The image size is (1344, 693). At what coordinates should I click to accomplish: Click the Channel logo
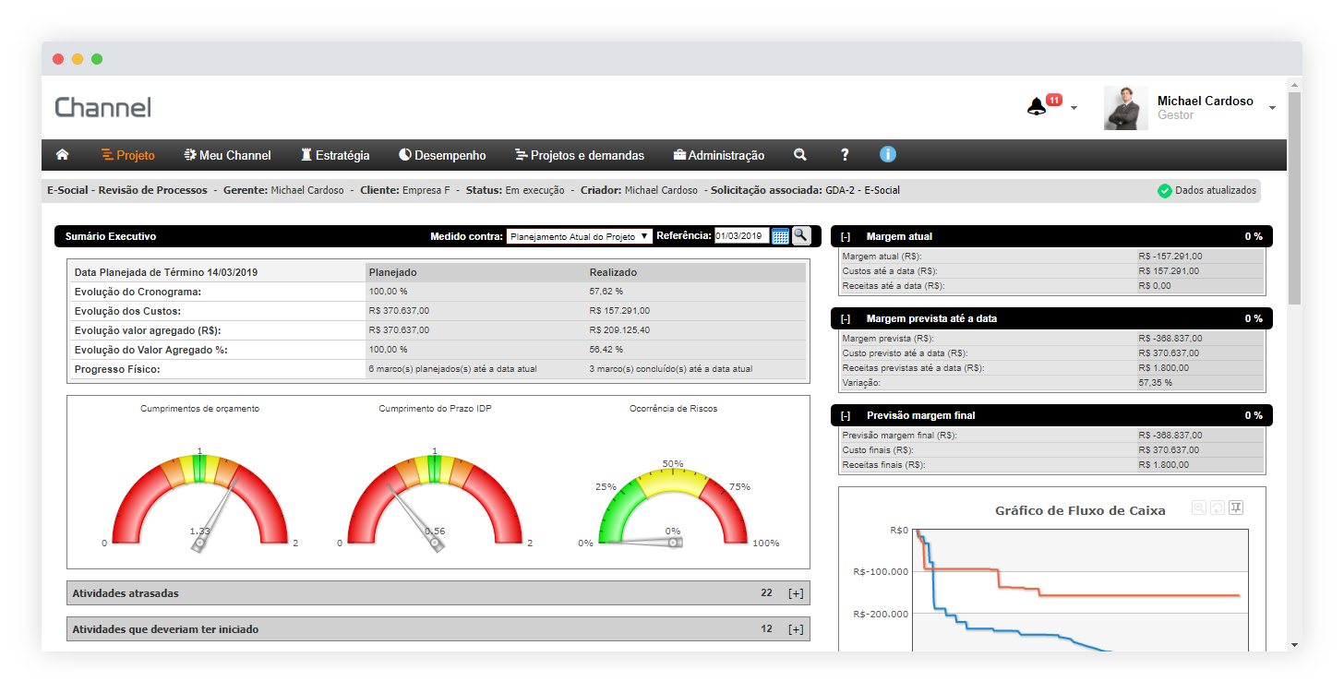pos(102,108)
